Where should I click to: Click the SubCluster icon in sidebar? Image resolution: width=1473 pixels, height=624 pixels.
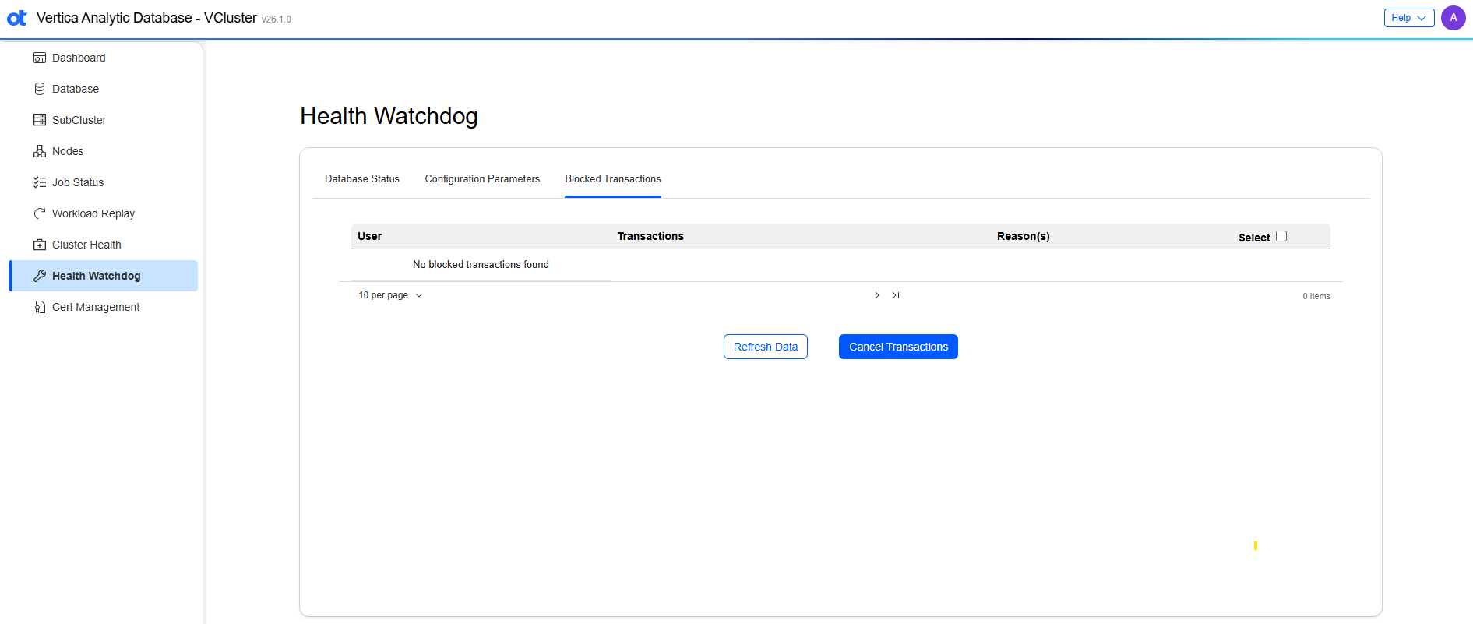tap(40, 120)
